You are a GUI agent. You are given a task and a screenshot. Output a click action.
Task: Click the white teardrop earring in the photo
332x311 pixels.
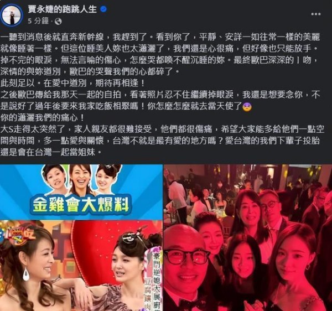[x=26, y=274]
